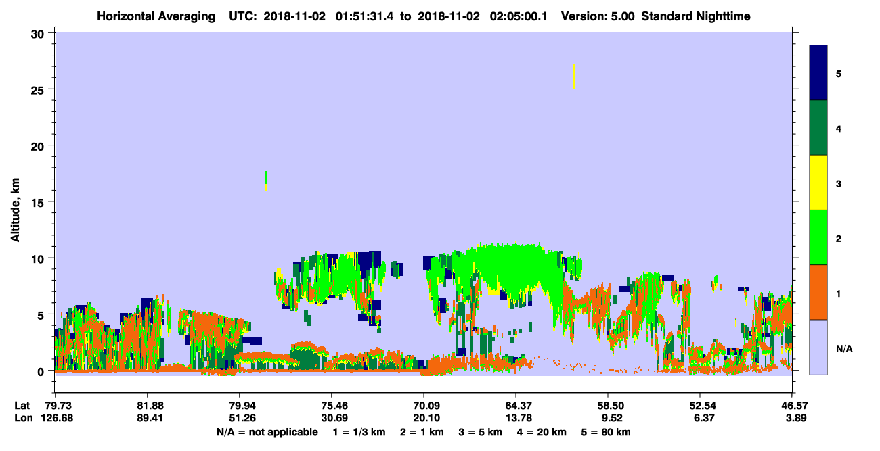Click the dark green colorbar segment labeled 4

(818, 128)
